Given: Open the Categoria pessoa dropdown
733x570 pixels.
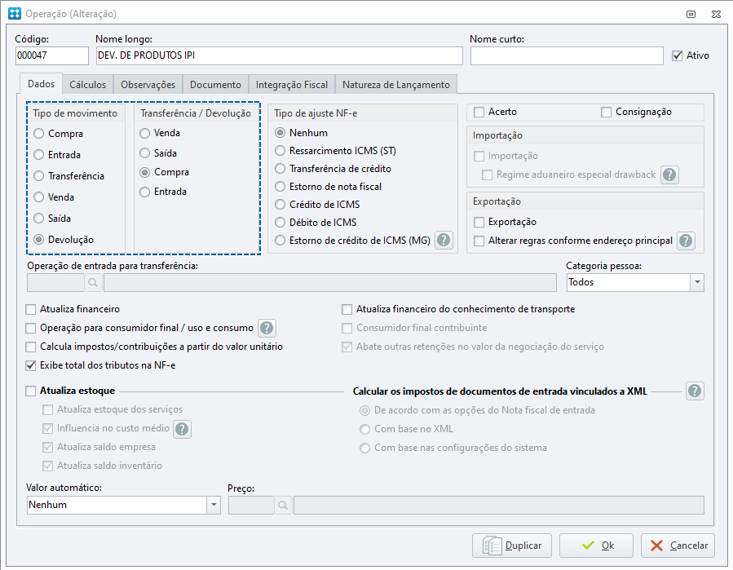Looking at the screenshot, I should [697, 282].
